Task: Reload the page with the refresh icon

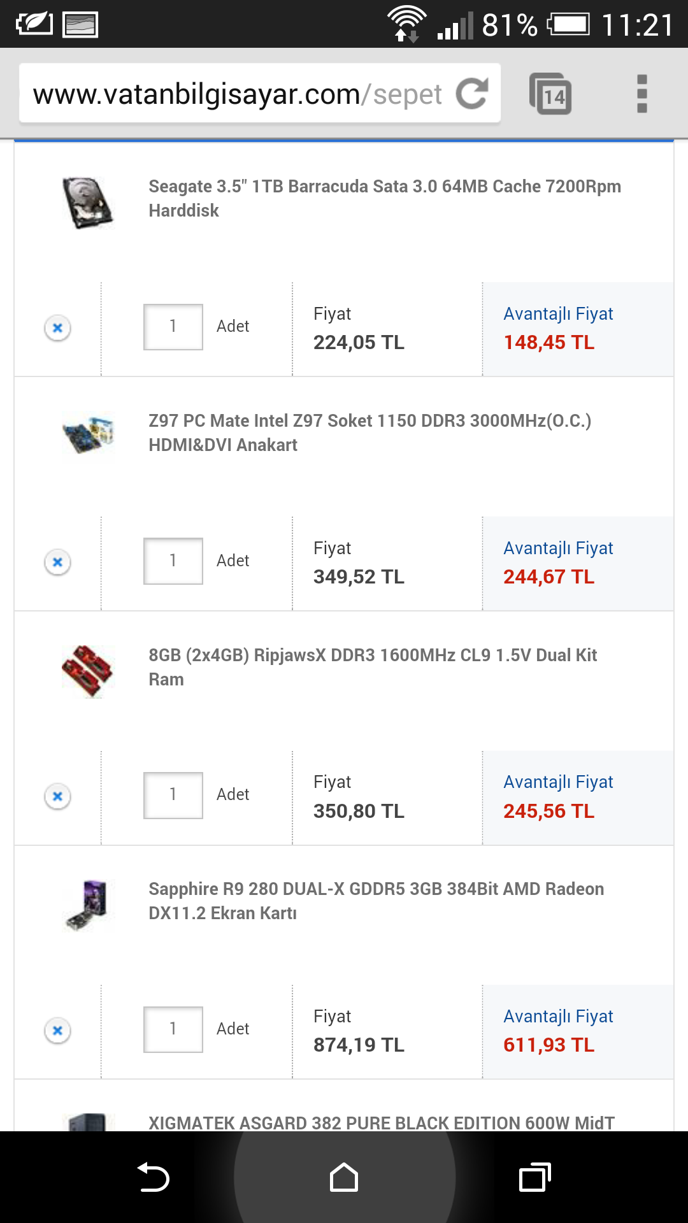Action: point(472,94)
